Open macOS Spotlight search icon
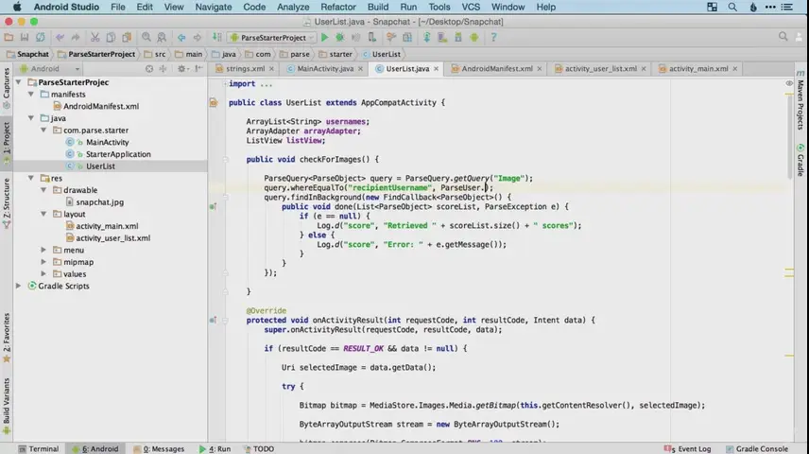The image size is (809, 454). click(x=732, y=7)
